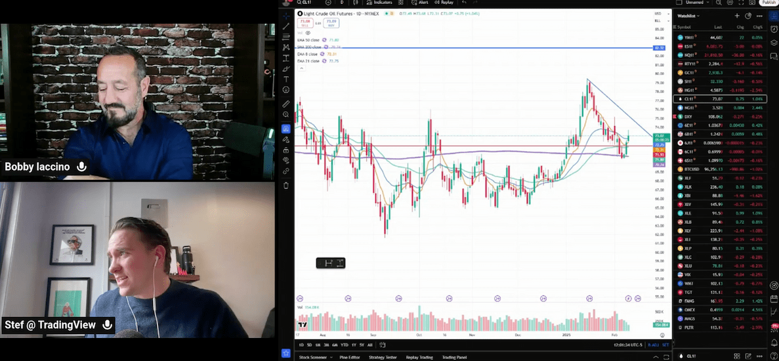Viewport: 779px width, 361px height.
Task: Undo the last chart action
Action: pos(464,3)
